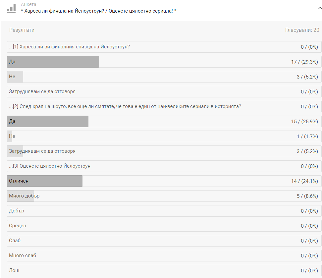Select 'Да' result with 15 votes
Viewport: 322px width, 278px height.
48,122
